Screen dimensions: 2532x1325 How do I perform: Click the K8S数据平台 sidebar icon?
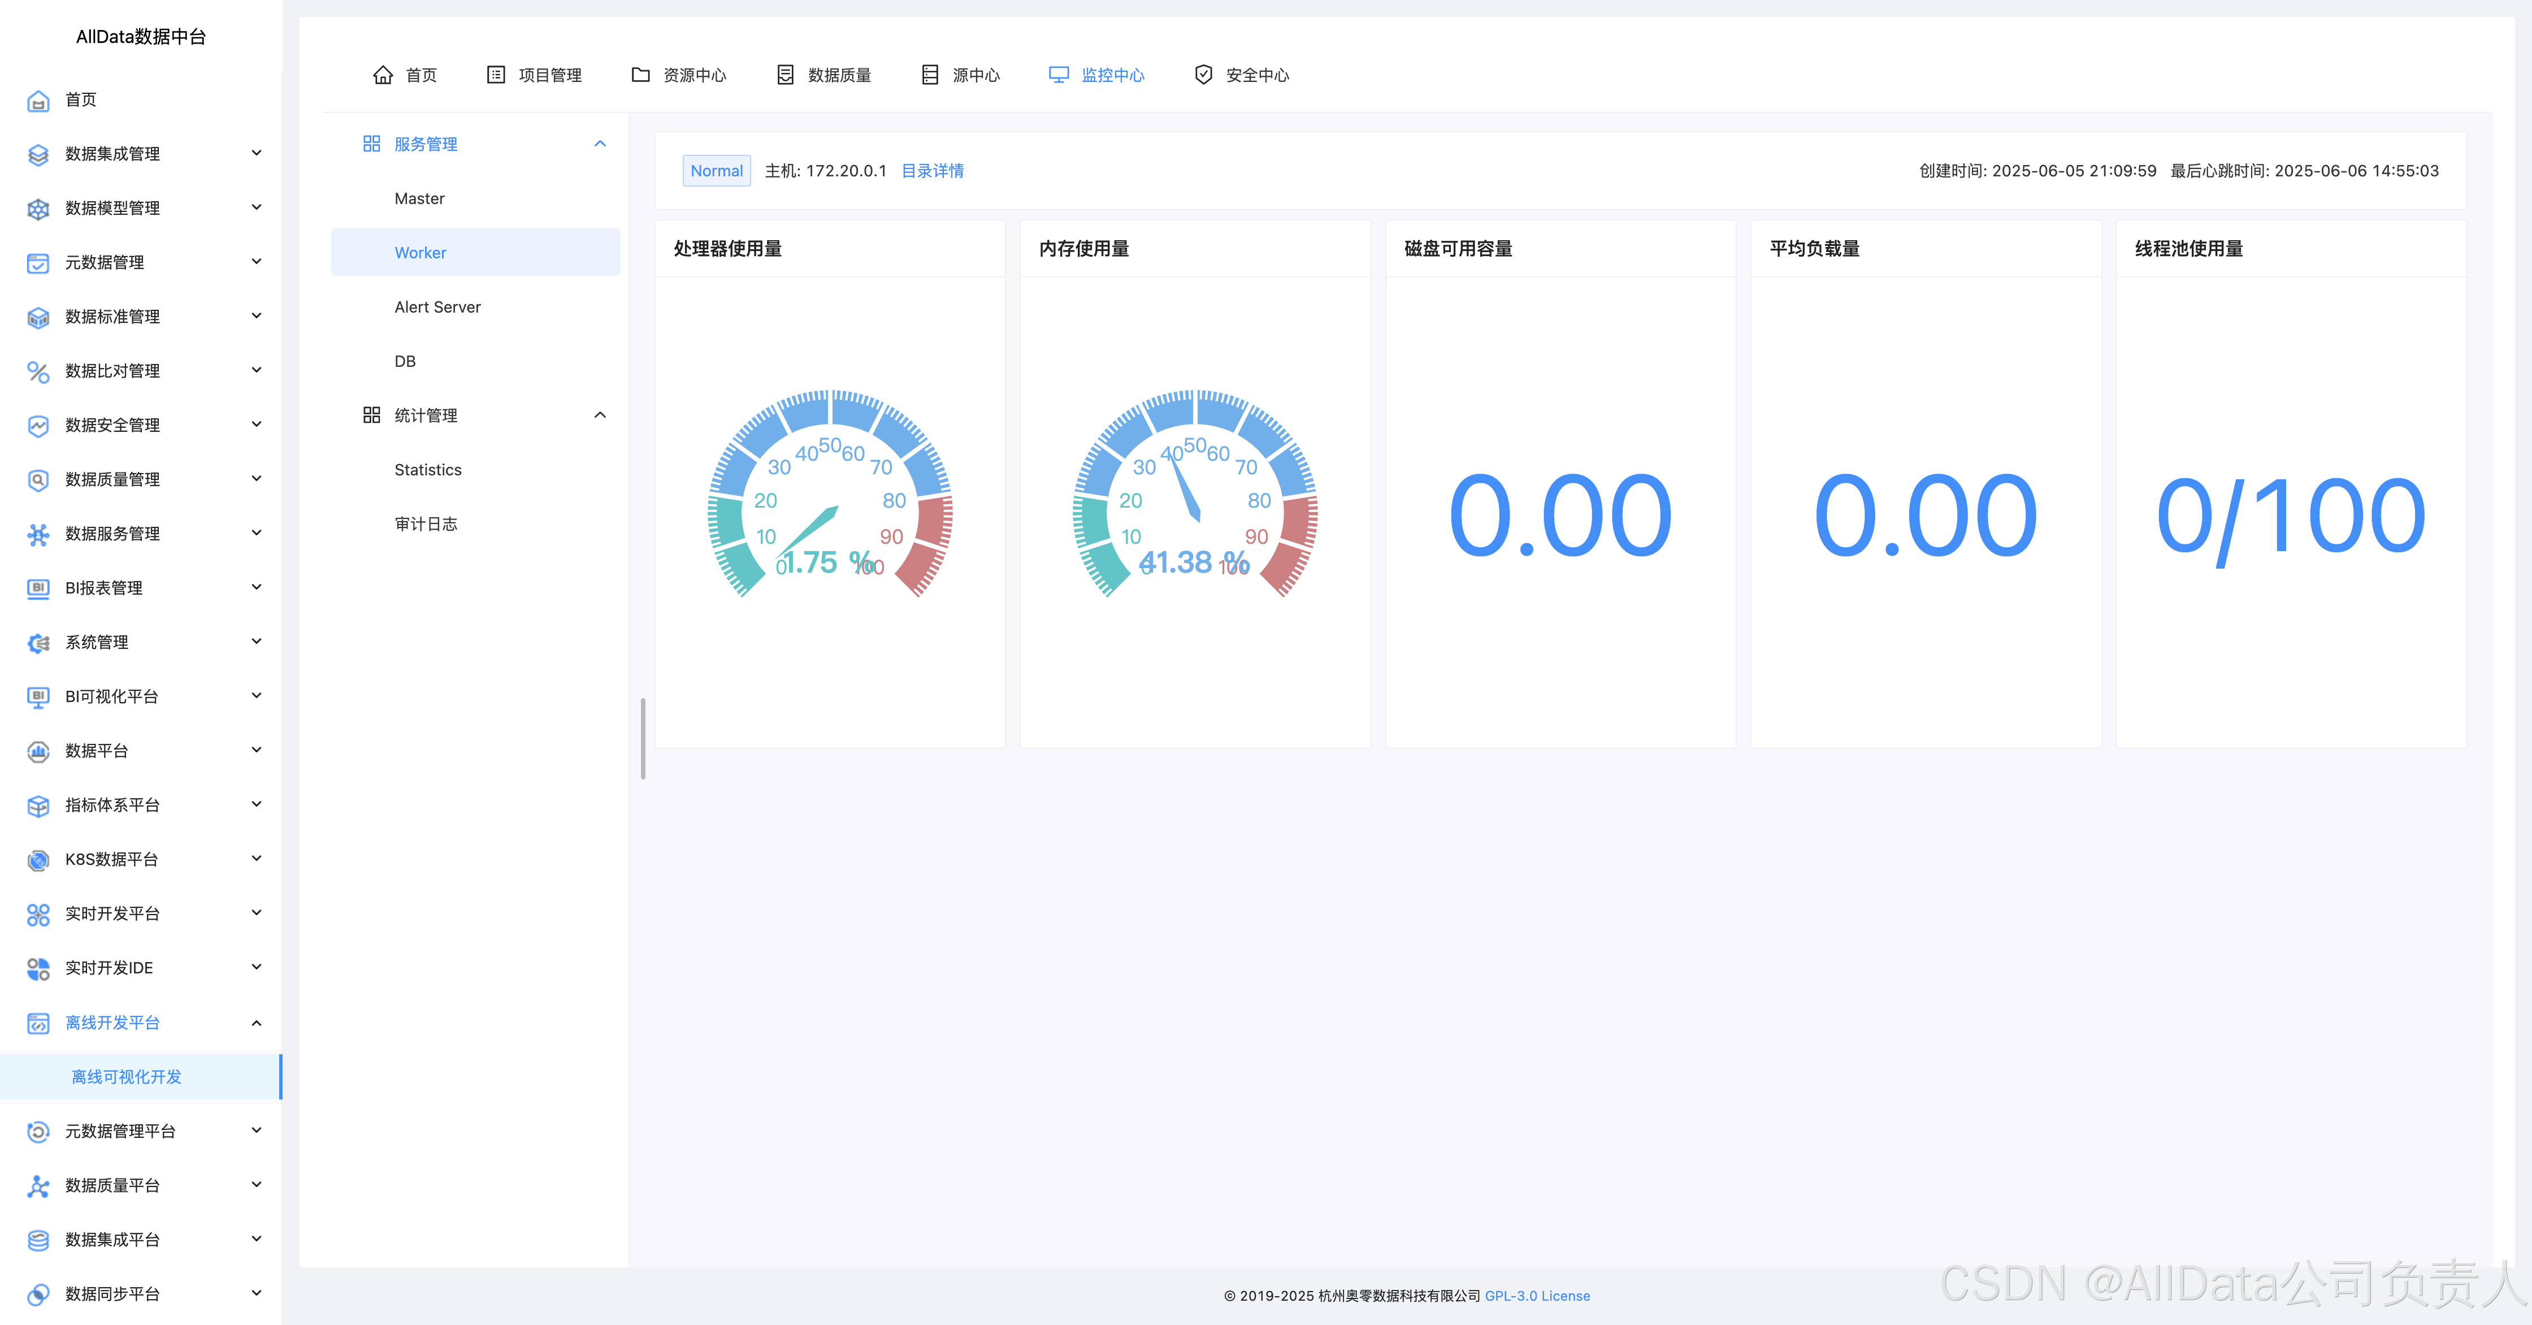point(37,860)
